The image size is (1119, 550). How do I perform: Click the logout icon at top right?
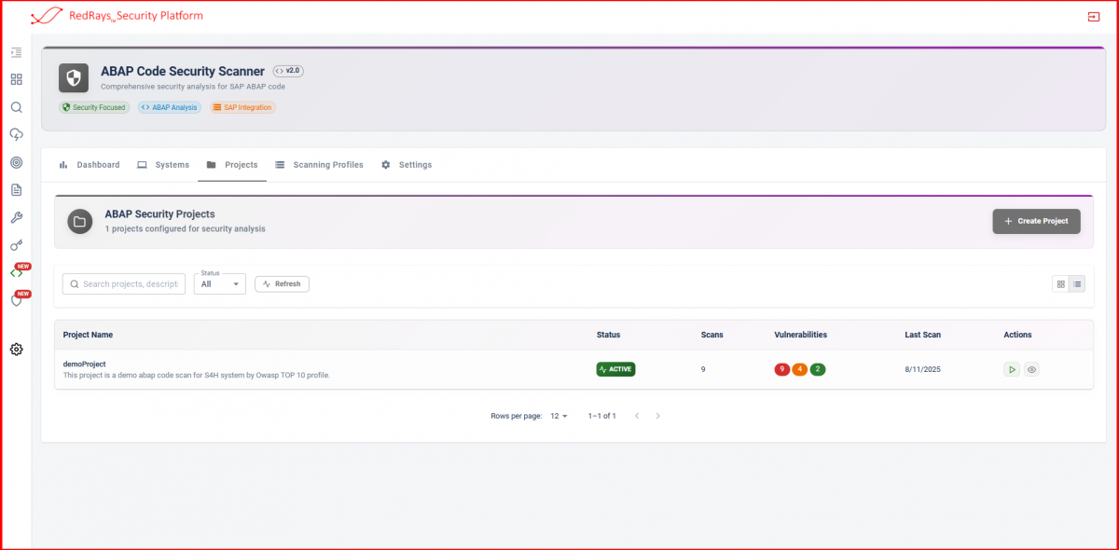pyautogui.click(x=1093, y=17)
